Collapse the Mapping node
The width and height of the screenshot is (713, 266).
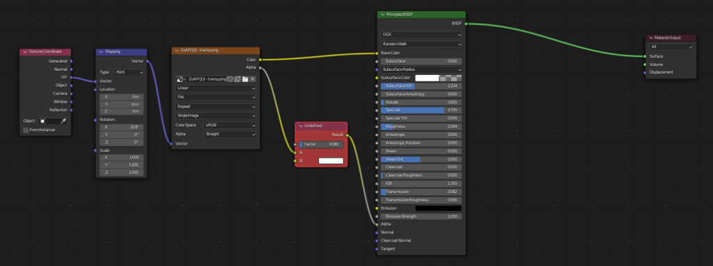coord(101,52)
